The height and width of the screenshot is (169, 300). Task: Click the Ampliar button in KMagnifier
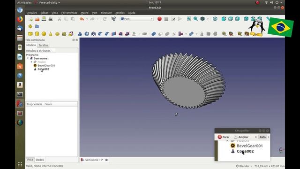click(241, 137)
